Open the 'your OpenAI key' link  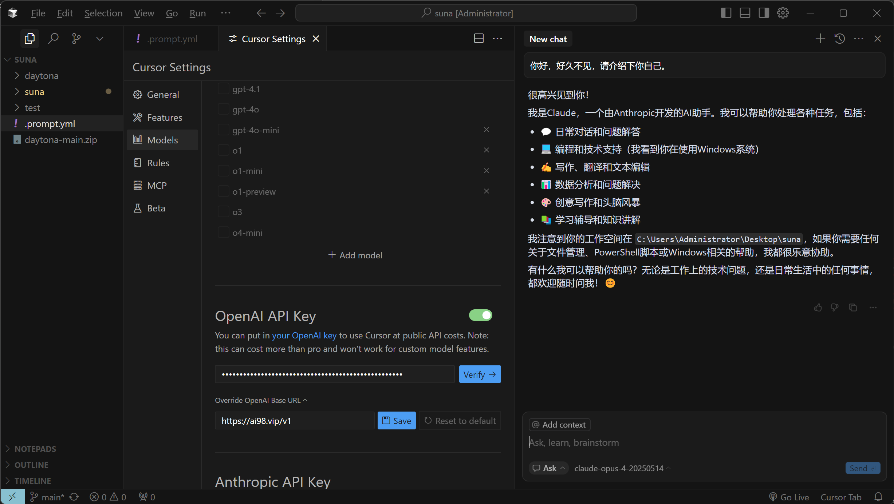(304, 335)
